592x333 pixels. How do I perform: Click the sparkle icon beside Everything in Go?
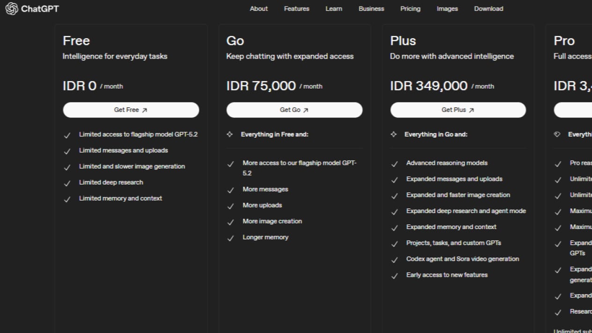394,134
